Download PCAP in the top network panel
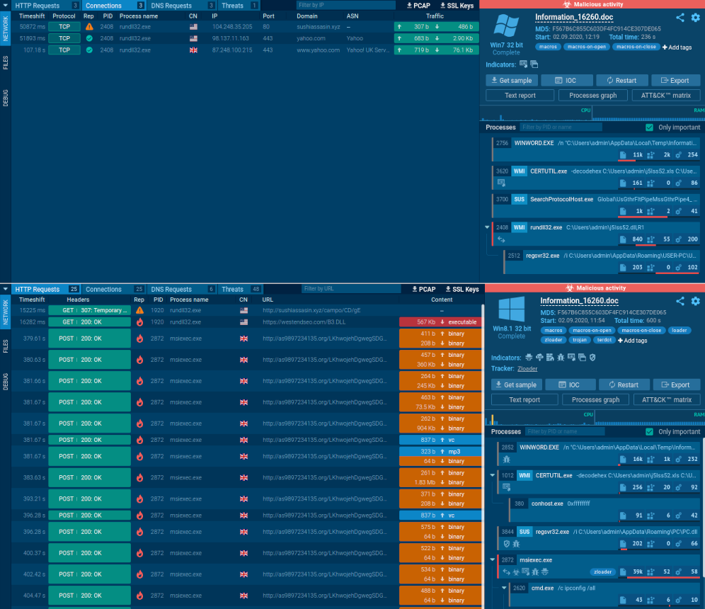The height and width of the screenshot is (609, 705). [418, 6]
